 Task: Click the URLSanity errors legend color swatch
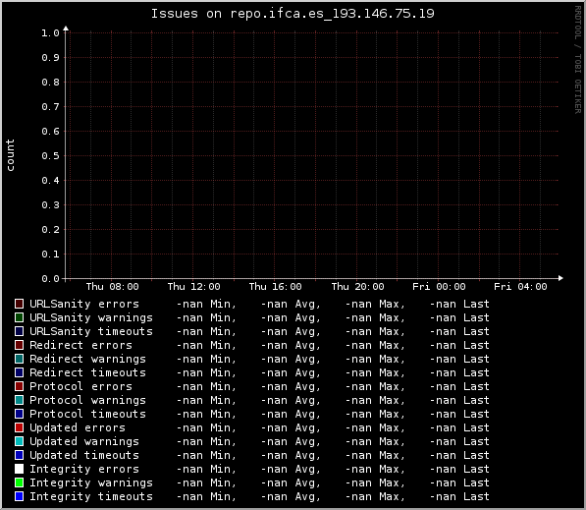coord(19,304)
